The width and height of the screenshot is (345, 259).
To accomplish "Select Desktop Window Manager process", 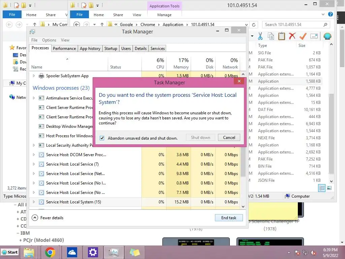I will (61, 126).
